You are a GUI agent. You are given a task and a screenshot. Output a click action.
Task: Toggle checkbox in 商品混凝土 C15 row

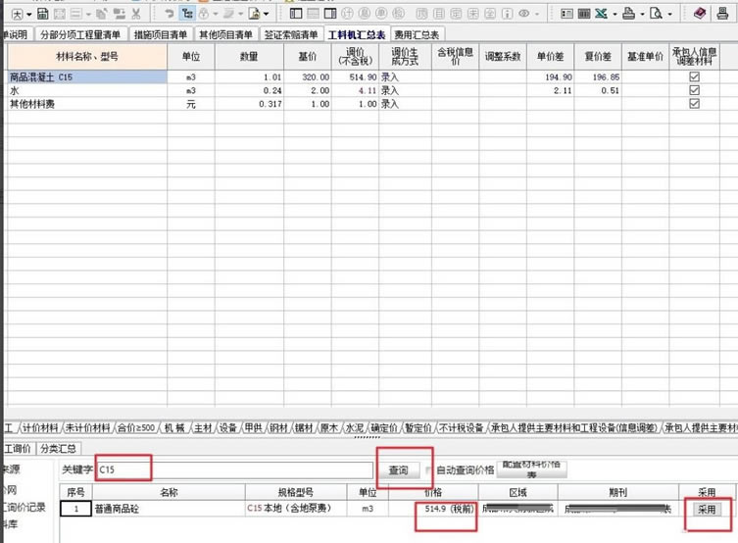tap(694, 76)
